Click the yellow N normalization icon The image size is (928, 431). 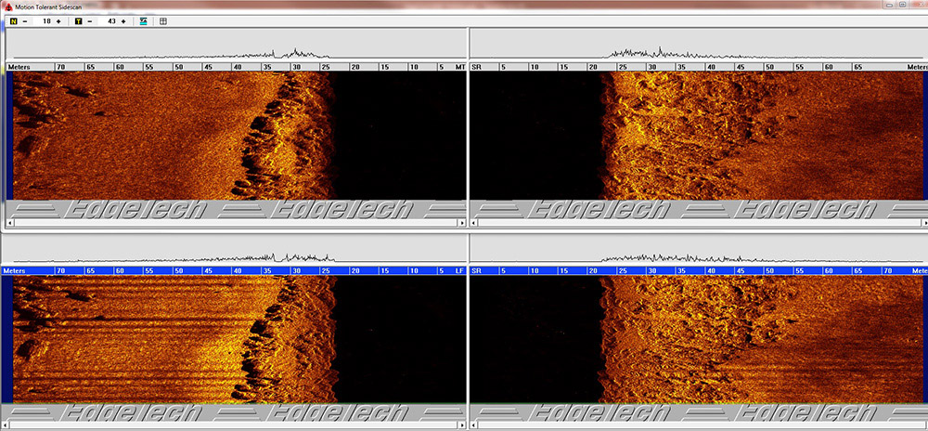[14, 21]
